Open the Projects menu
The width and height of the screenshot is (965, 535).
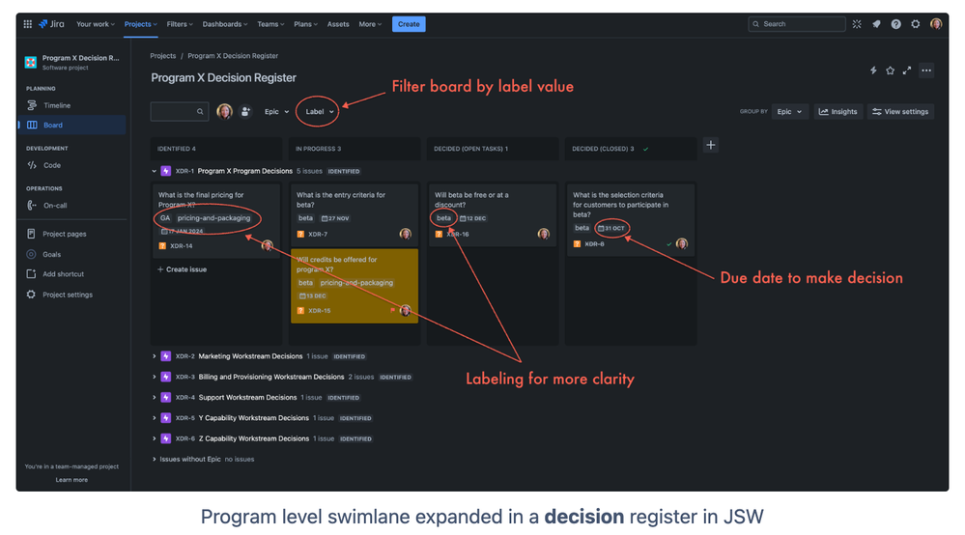pos(140,24)
